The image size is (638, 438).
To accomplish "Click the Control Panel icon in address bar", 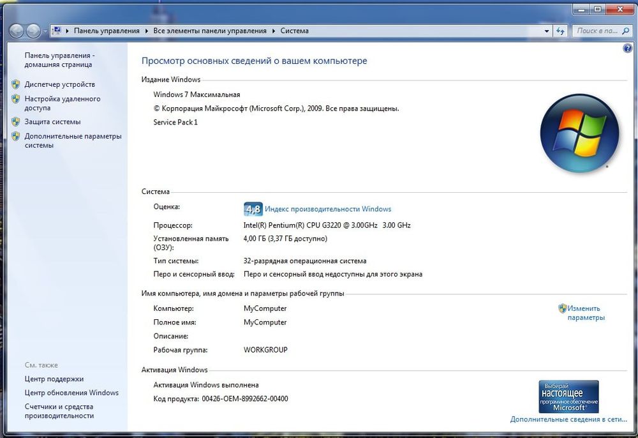I will tap(57, 31).
